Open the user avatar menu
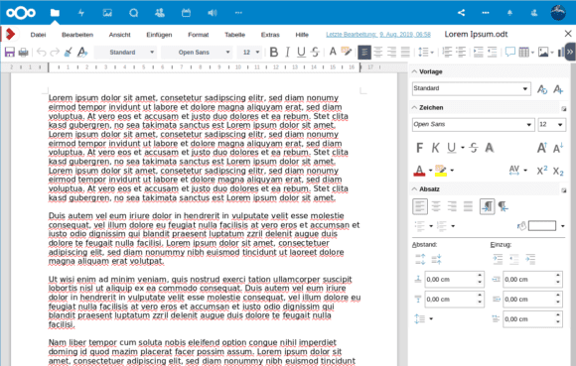This screenshot has height=366, width=576. [x=558, y=13]
